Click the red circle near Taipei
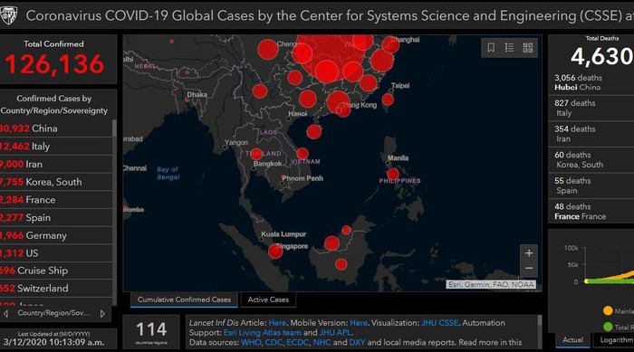The image size is (634, 352). [388, 100]
